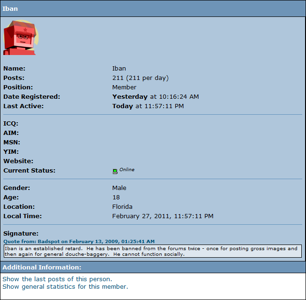Click the 'Local Time:' label
The width and height of the screenshot is (306, 300).
pos(23,216)
